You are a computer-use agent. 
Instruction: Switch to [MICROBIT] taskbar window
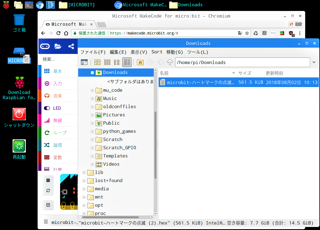pos(77,5)
